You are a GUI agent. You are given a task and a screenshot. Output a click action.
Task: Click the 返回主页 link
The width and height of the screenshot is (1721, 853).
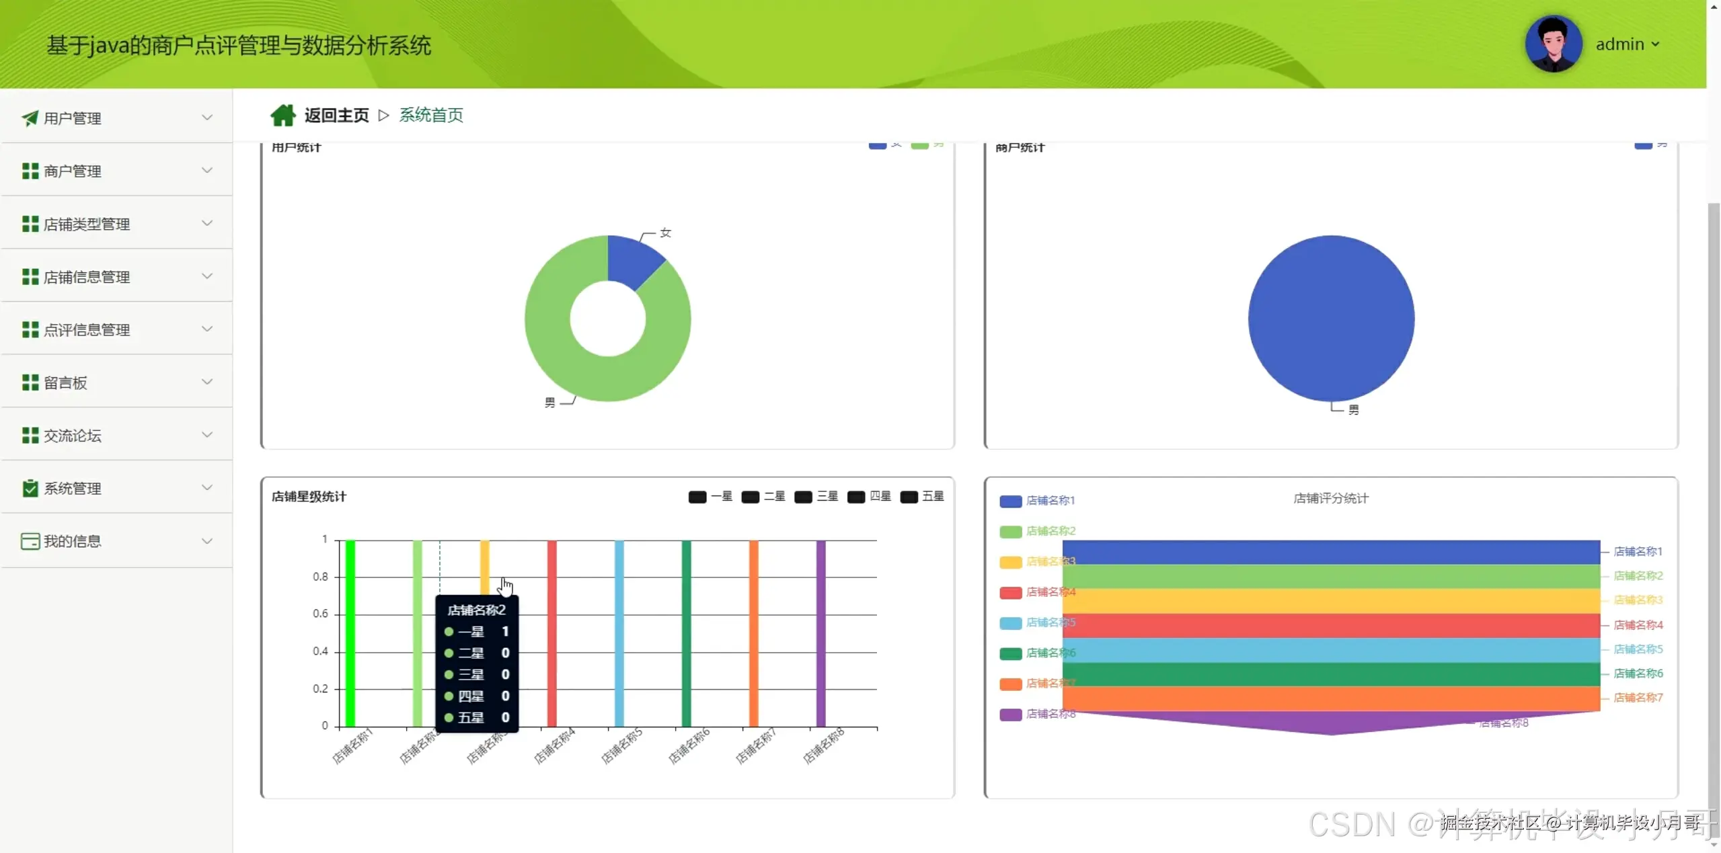point(336,115)
